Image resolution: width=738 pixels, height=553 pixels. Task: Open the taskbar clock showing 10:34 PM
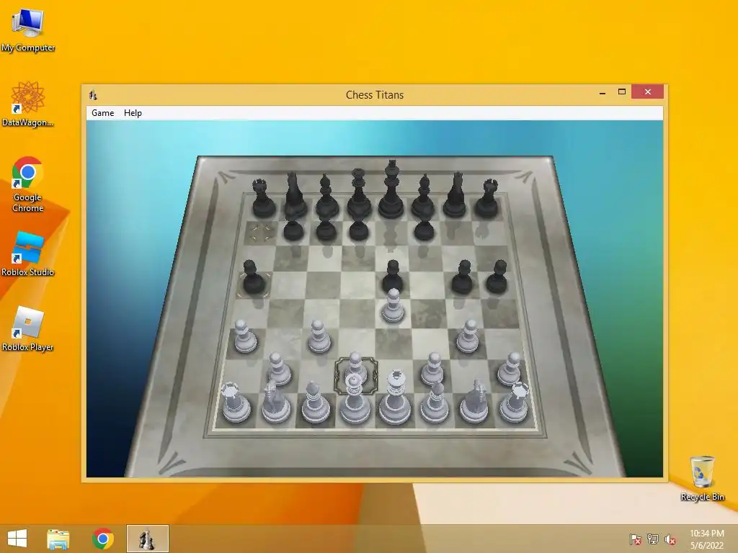point(707,539)
